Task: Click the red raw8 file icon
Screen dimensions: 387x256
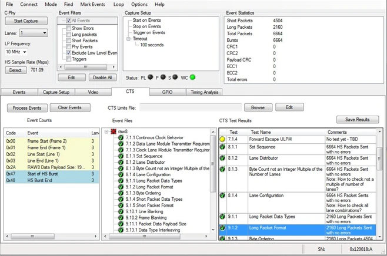Action: pos(112,132)
